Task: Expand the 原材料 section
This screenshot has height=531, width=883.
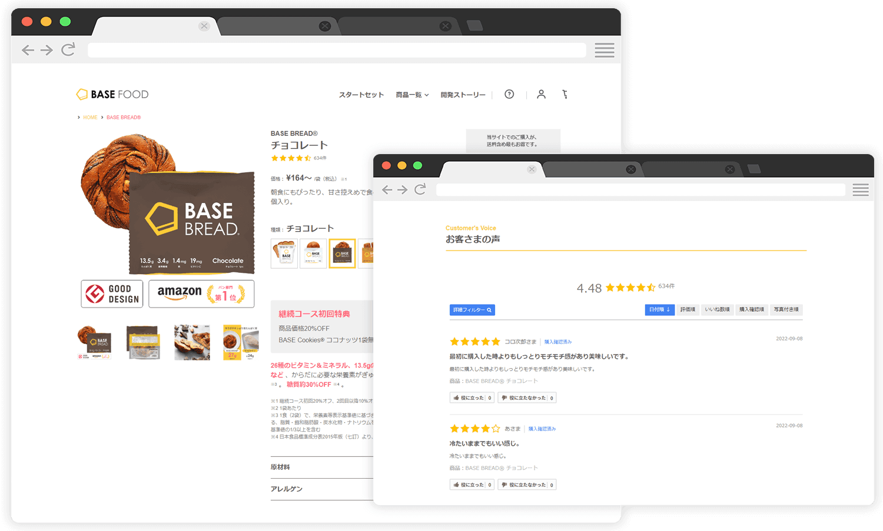Action: tap(280, 467)
